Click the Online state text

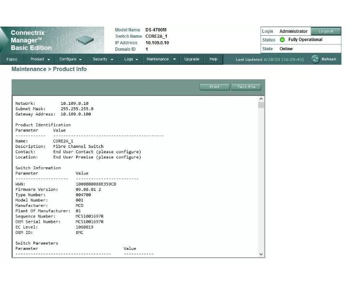coord(286,49)
